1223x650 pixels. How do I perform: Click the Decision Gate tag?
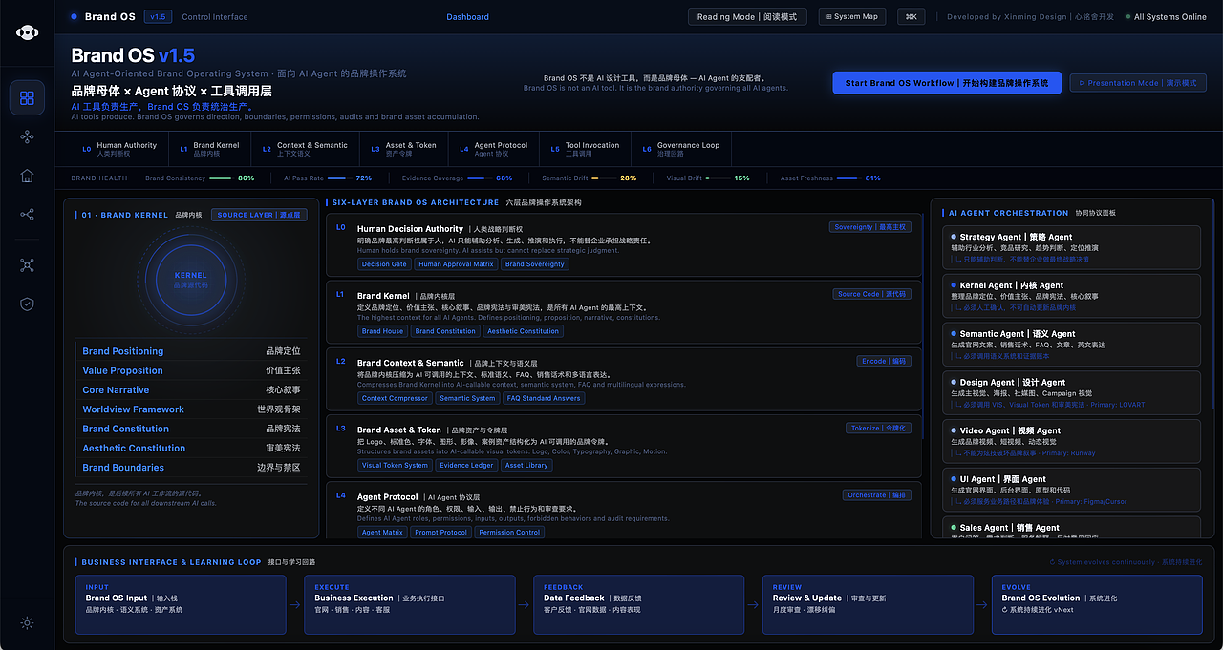(384, 264)
